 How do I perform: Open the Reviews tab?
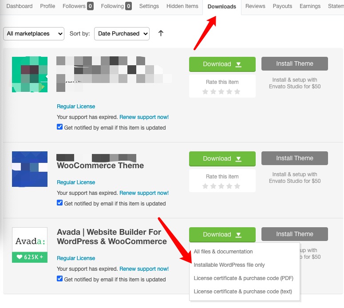click(255, 6)
